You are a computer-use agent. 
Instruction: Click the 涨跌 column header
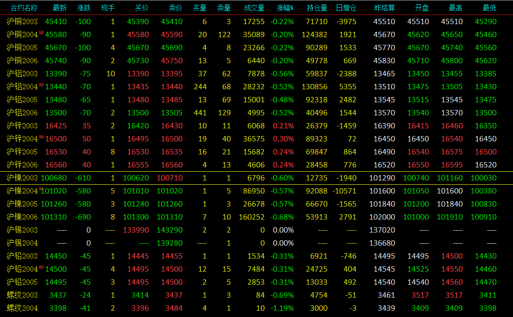[84, 8]
